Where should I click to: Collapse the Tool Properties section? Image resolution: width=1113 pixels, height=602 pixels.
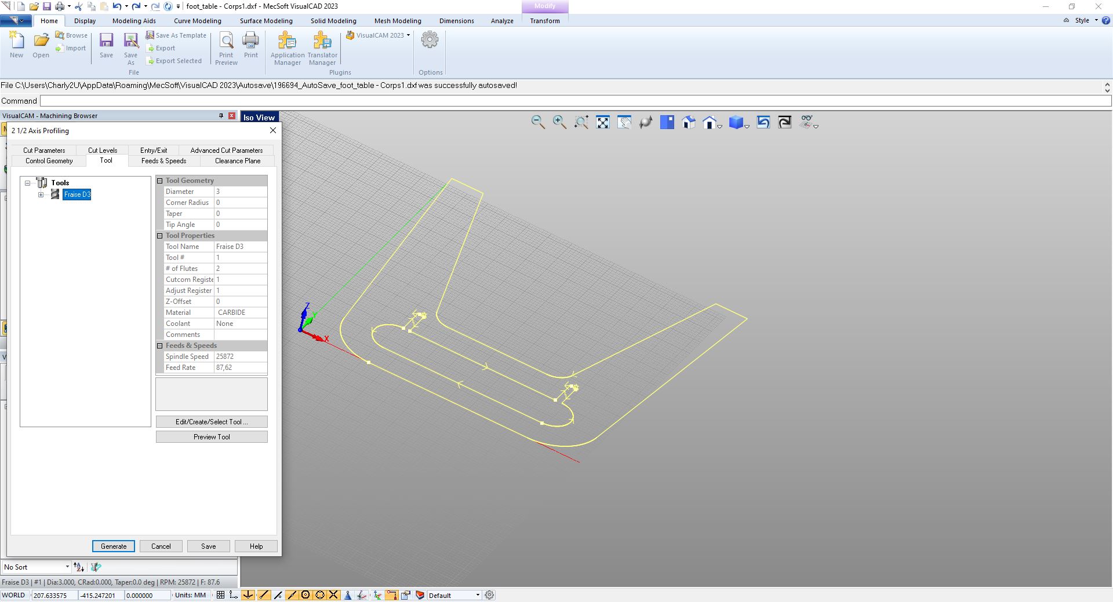coord(160,236)
